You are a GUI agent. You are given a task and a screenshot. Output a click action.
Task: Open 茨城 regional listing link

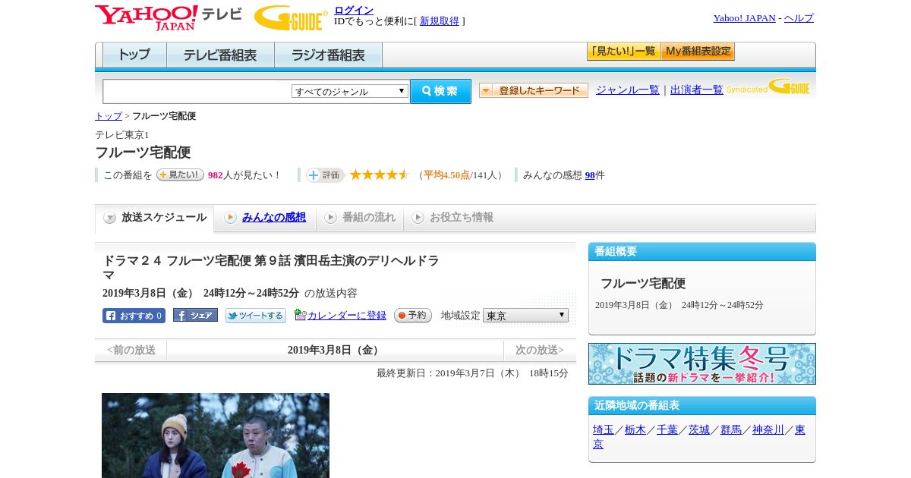coord(699,430)
